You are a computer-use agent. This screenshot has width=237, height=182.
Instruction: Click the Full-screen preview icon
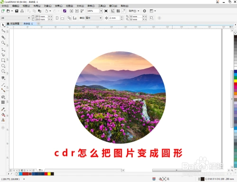106,11
